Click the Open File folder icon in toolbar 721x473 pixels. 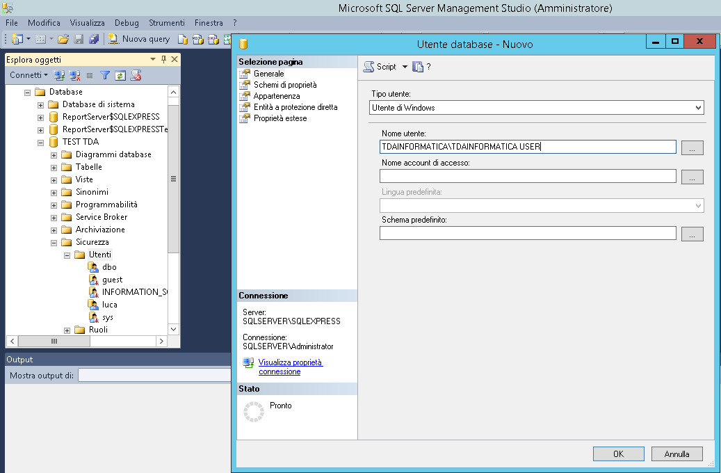pyautogui.click(x=63, y=39)
